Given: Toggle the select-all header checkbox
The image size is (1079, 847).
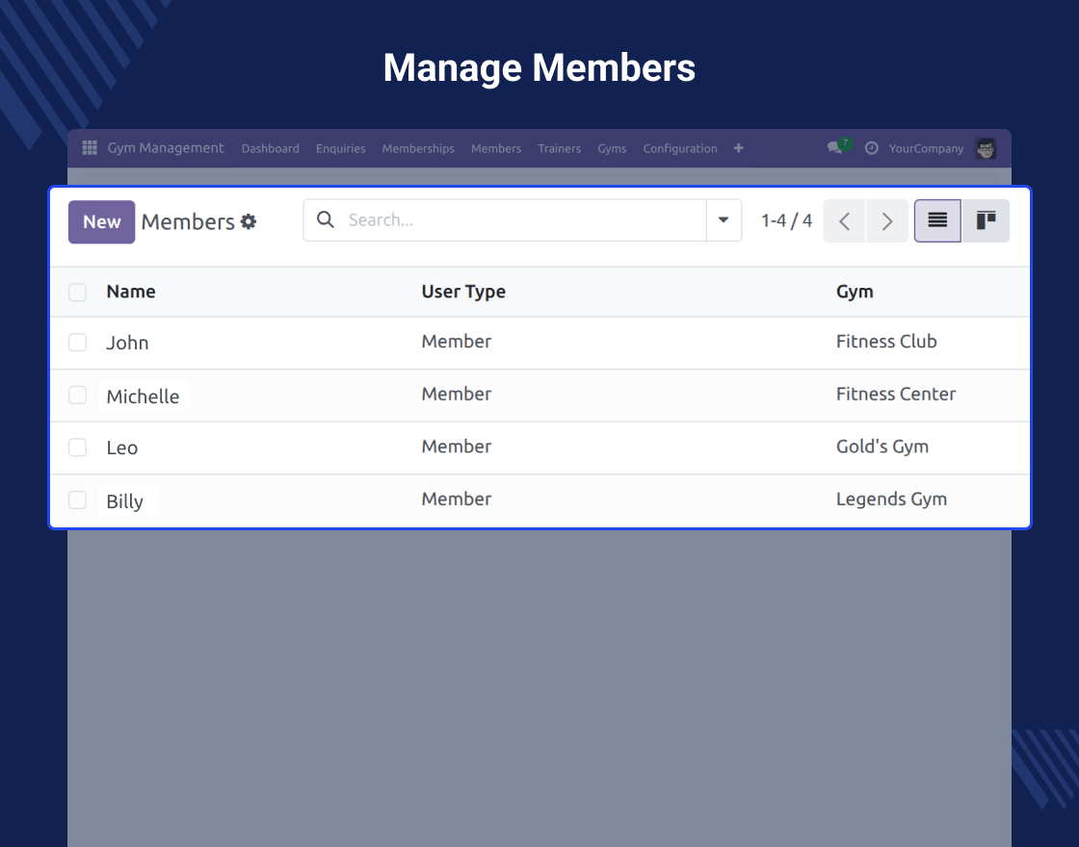Looking at the screenshot, I should 78,293.
